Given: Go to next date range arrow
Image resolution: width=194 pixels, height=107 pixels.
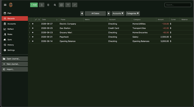Looking at the screenshot, I should pos(109,13).
